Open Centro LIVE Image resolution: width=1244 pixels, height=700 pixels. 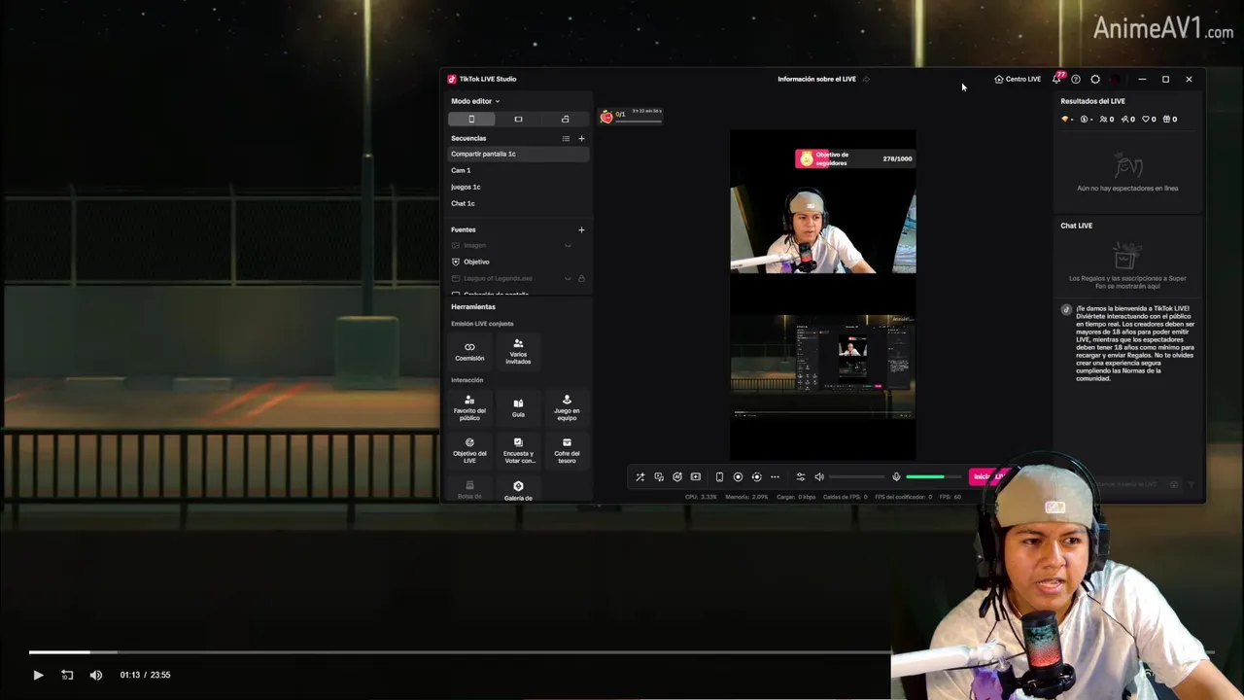1018,79
